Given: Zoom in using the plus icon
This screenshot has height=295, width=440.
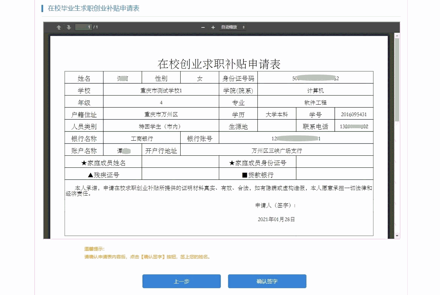Looking at the screenshot, I should [213, 27].
